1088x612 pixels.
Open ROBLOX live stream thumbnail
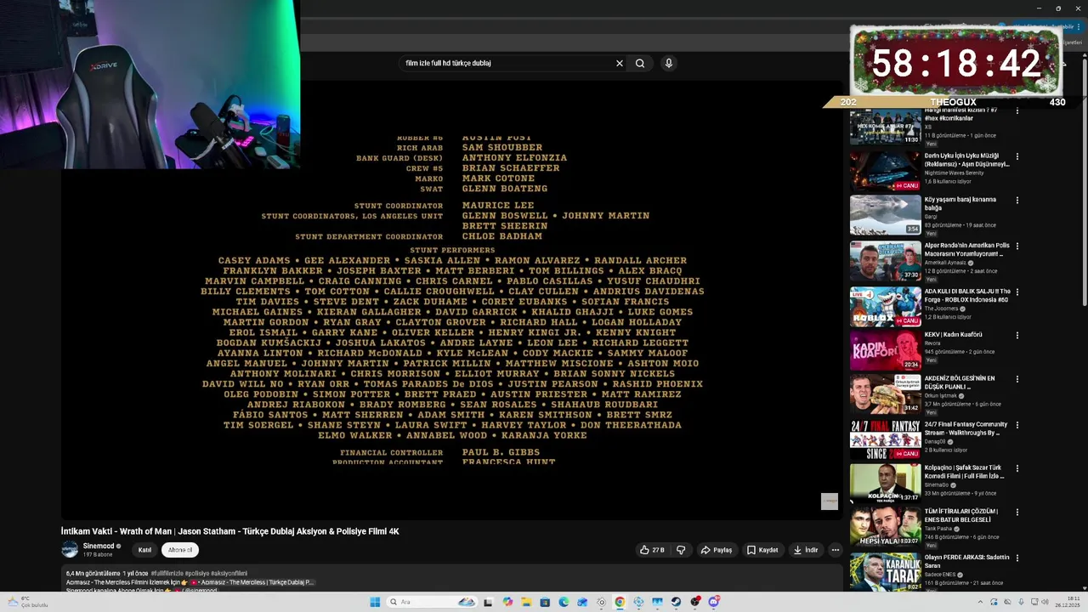point(885,306)
